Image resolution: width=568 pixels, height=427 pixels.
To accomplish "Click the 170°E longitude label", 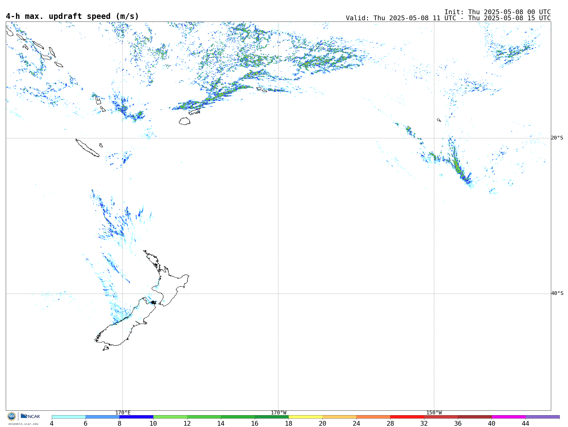I will point(123,413).
